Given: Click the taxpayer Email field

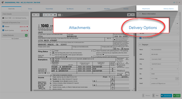Looking at the screenshot, I should tap(164, 83).
